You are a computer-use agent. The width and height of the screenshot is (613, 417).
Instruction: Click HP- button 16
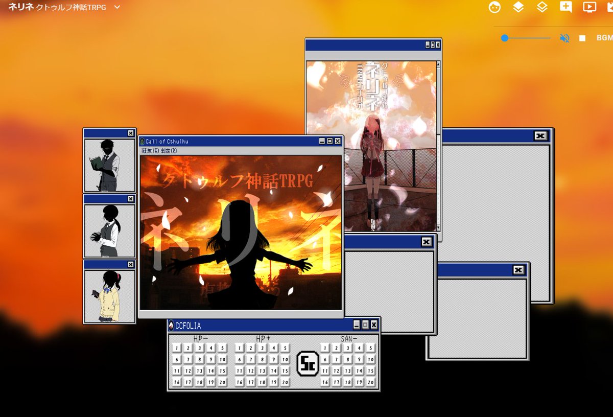177,382
